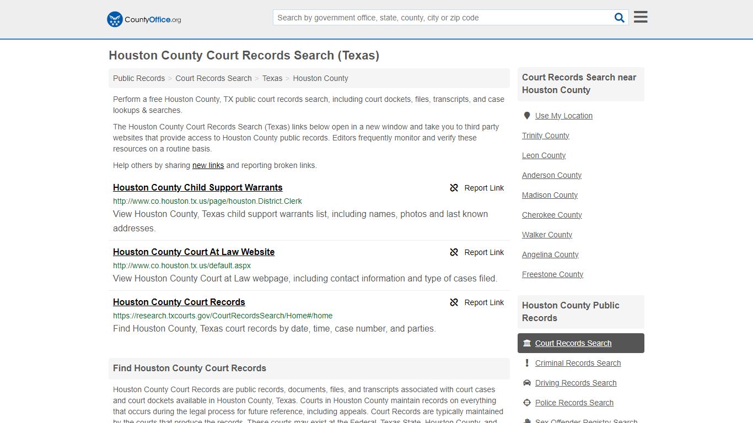Open the co.houston.tx.us default.aspx URL
The image size is (753, 423).
pyautogui.click(x=182, y=265)
